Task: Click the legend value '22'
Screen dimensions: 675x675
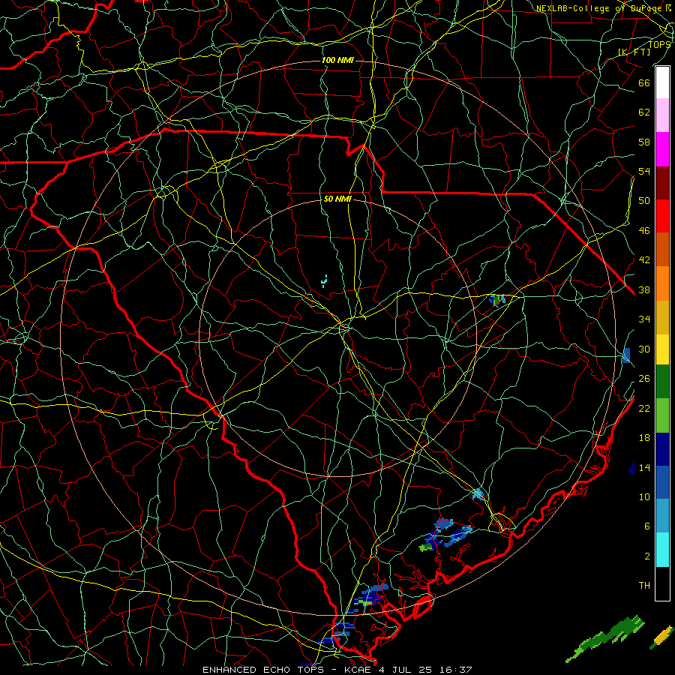Action: (644, 408)
